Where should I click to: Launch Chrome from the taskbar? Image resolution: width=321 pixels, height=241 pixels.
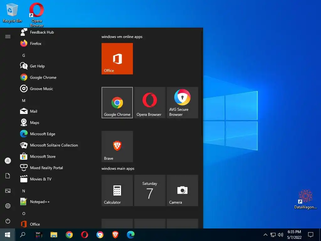(69, 235)
